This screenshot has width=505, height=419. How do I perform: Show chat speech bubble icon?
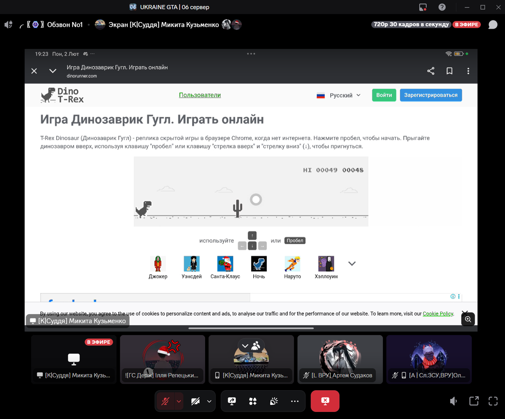click(493, 24)
